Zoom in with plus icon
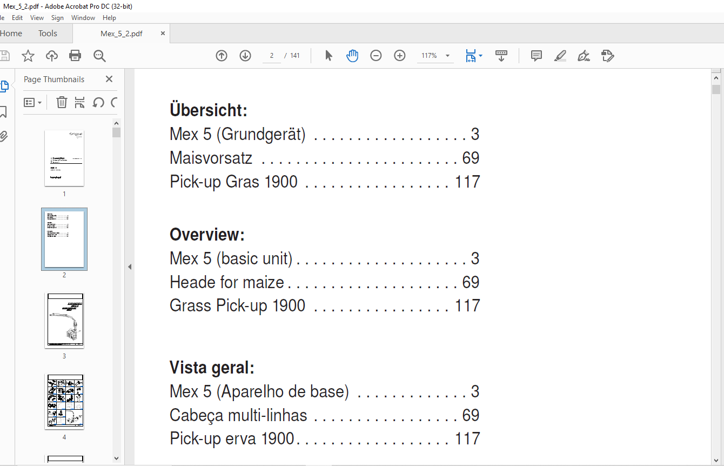 (400, 56)
